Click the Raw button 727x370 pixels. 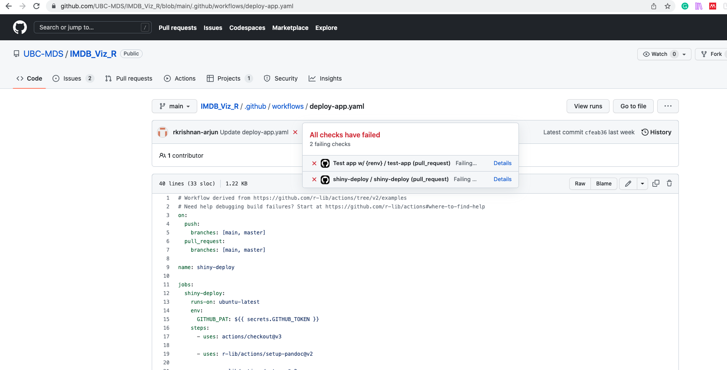tap(580, 184)
